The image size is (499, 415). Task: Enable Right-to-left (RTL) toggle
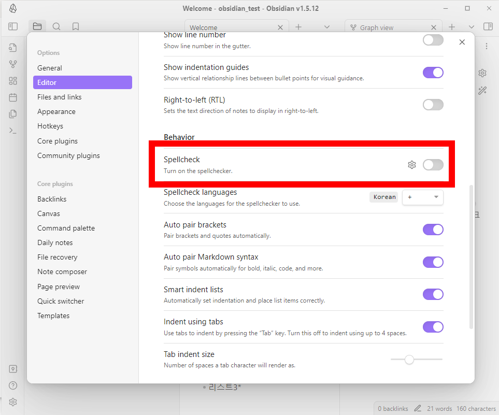click(433, 105)
